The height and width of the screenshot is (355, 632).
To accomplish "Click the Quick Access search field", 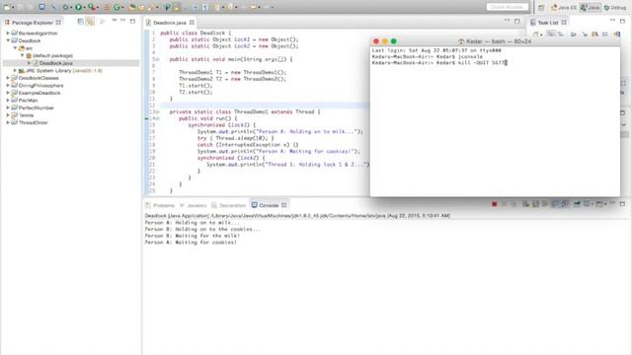I will (507, 7).
